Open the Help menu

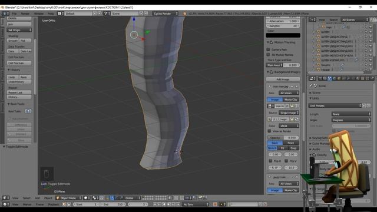coord(51,14)
